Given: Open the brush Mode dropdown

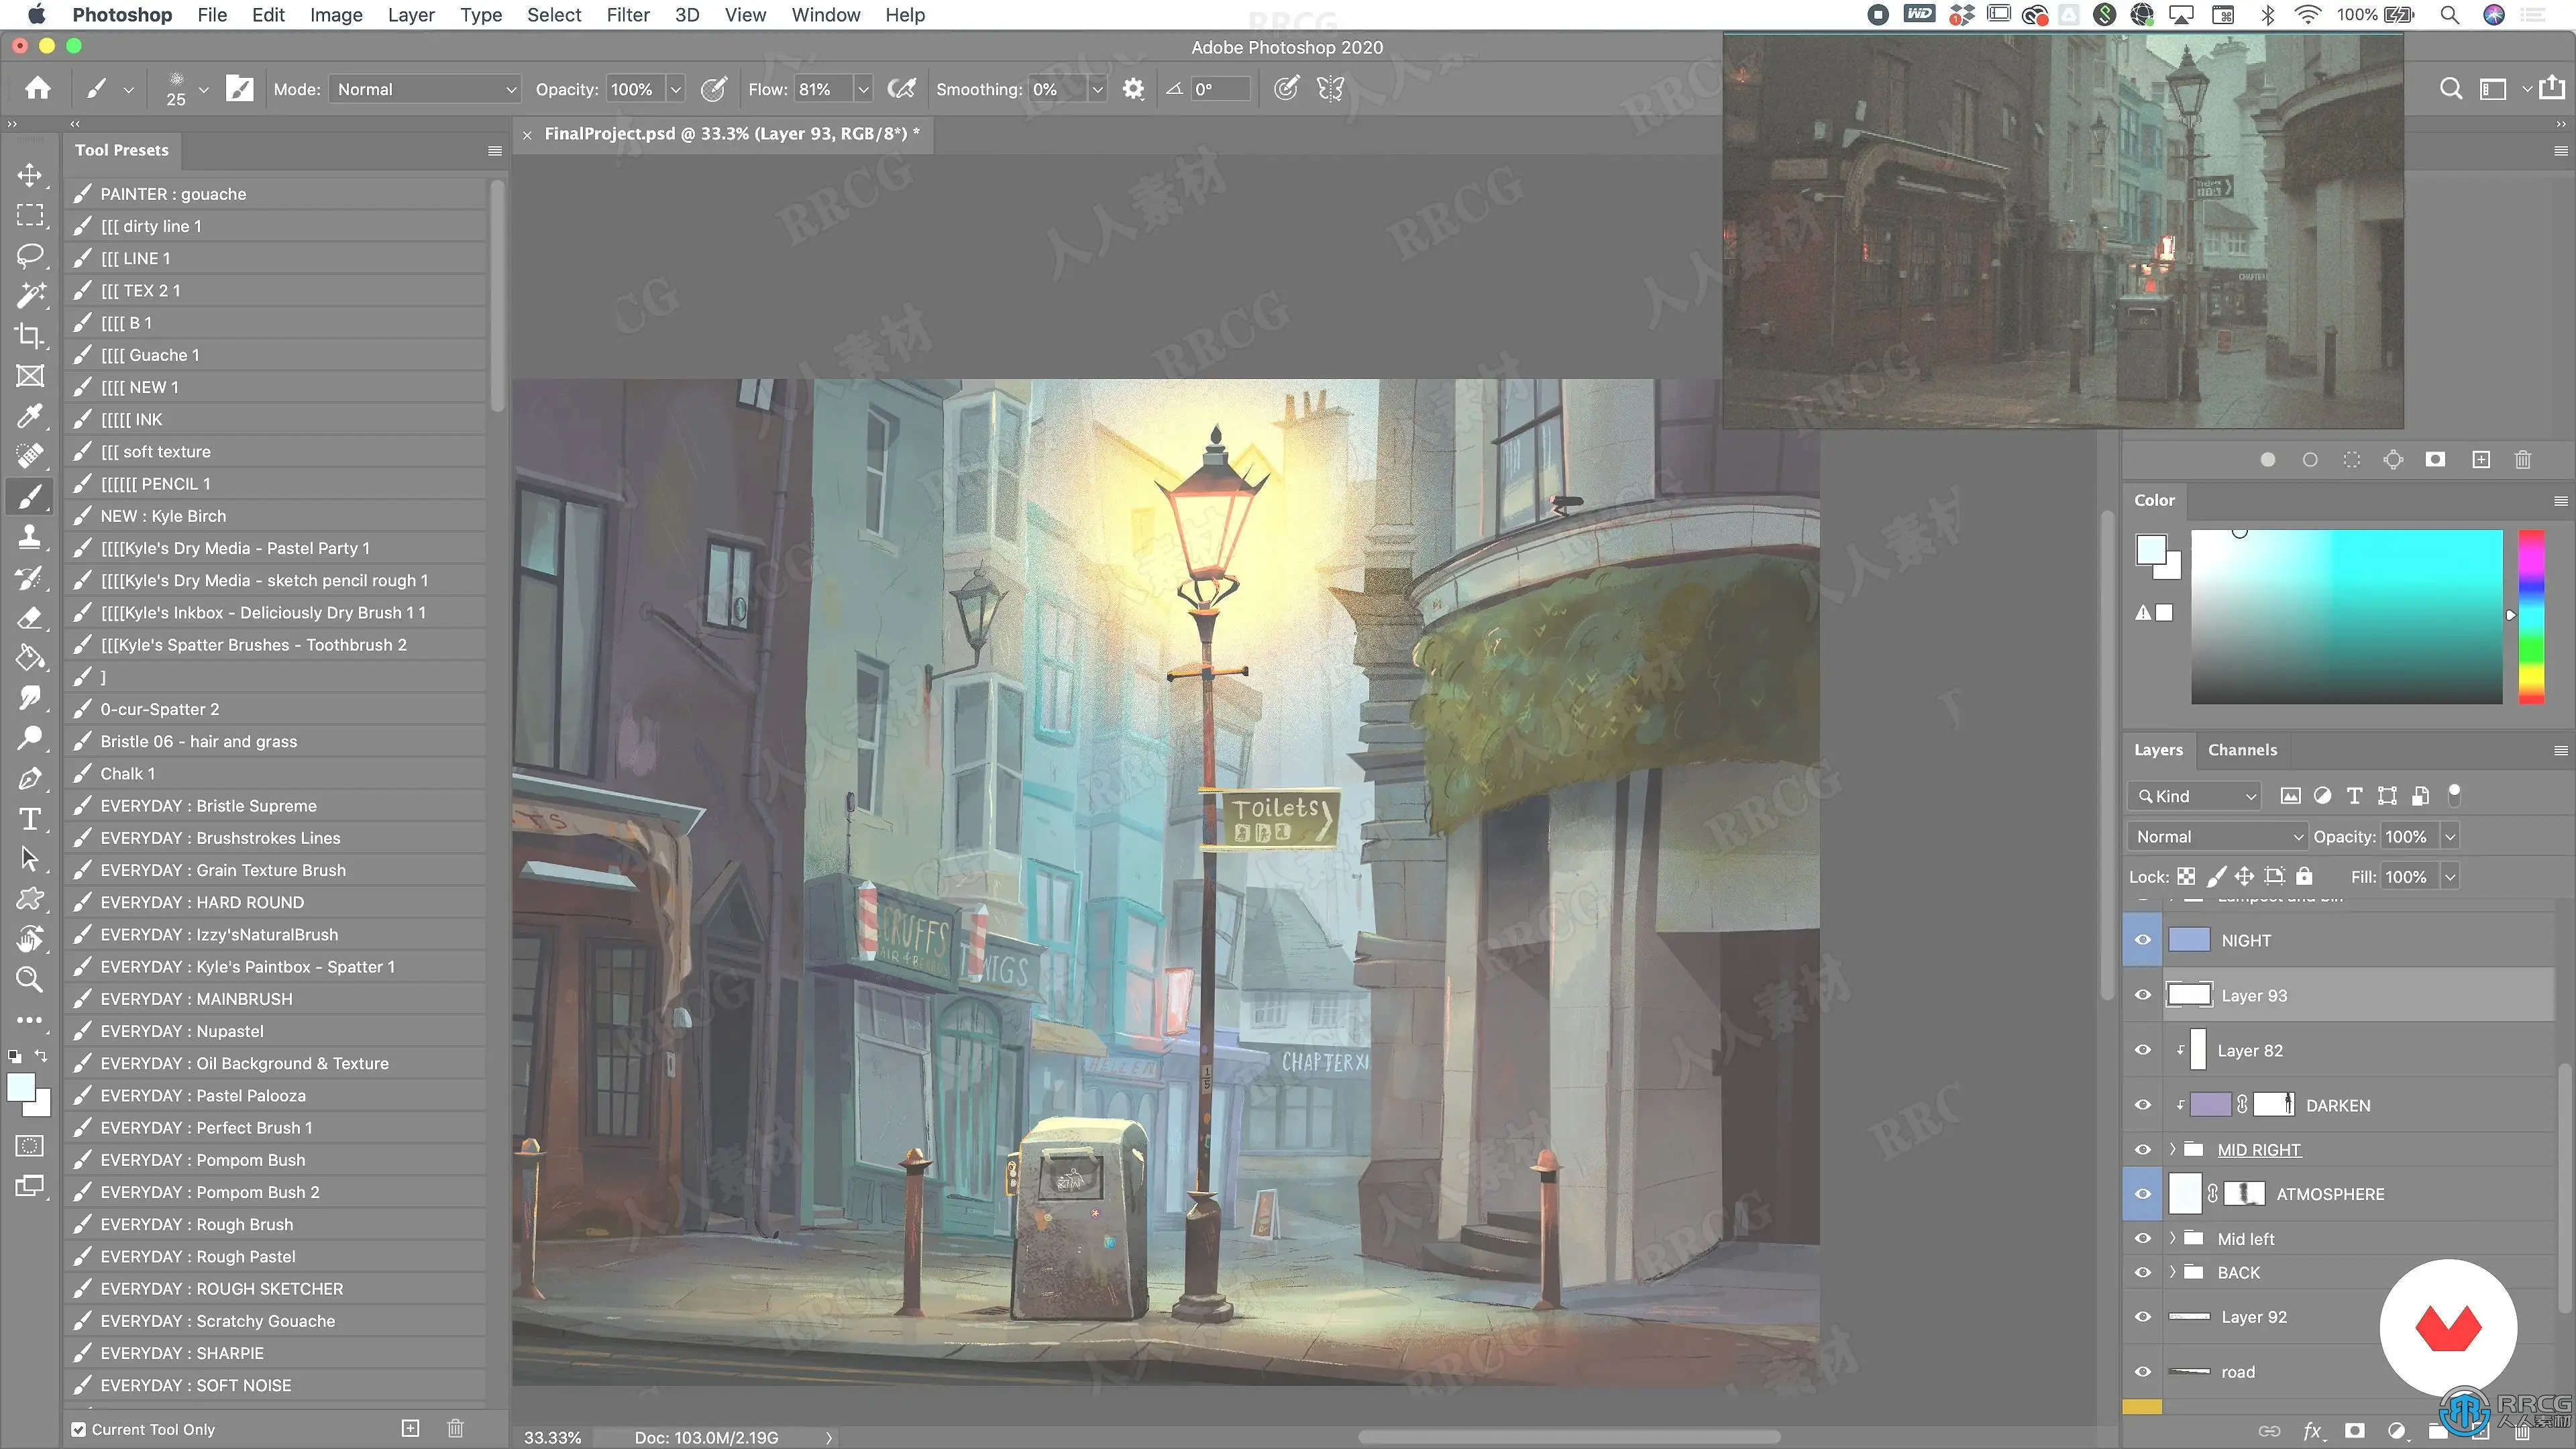Looking at the screenshot, I should (425, 89).
